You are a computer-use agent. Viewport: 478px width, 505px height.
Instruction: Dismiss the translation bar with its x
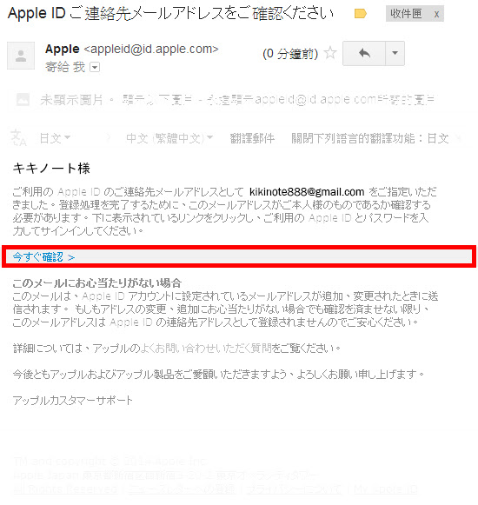[459, 138]
